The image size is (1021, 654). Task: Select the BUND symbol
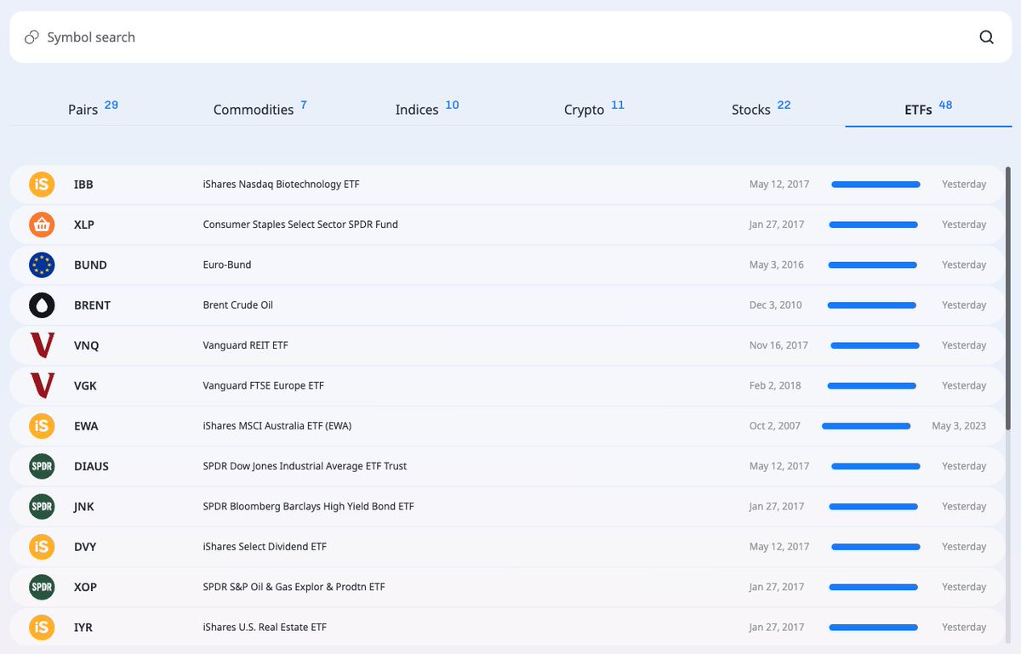click(x=90, y=264)
